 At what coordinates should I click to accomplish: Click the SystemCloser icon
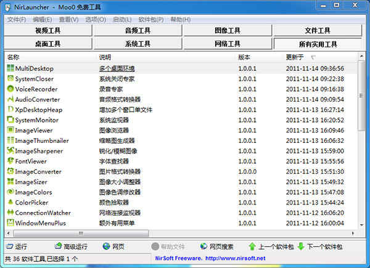[x=10, y=78]
